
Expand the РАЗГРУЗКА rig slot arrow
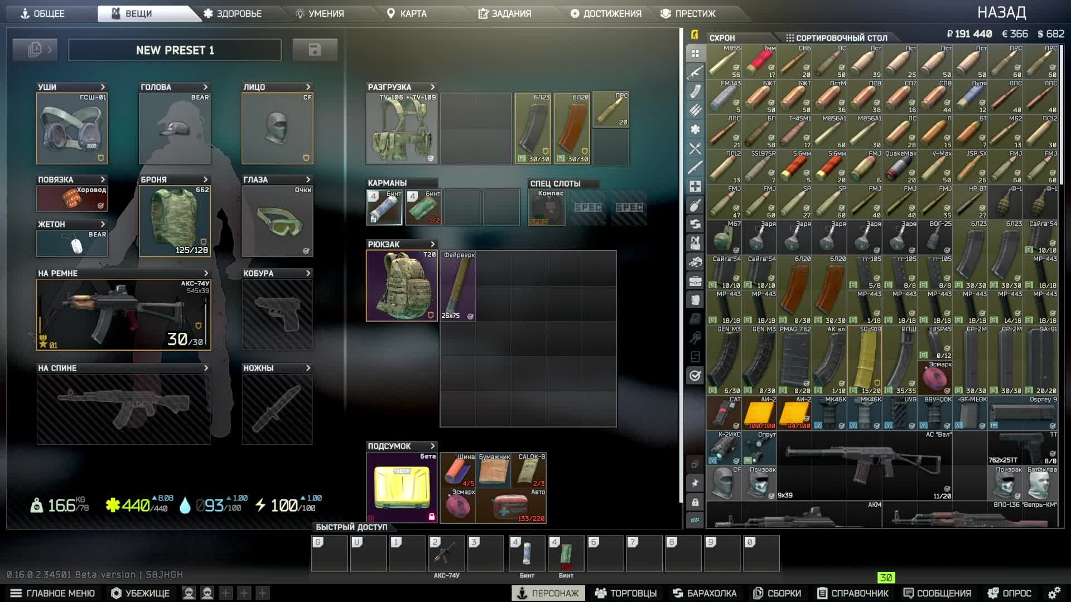coord(432,87)
